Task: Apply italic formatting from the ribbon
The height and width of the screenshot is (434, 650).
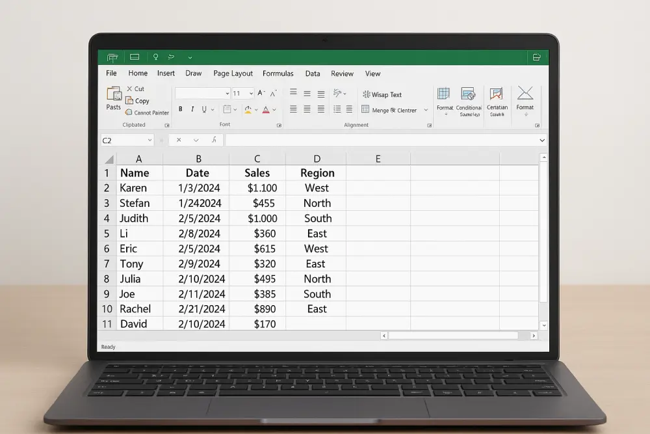Action: (x=192, y=109)
